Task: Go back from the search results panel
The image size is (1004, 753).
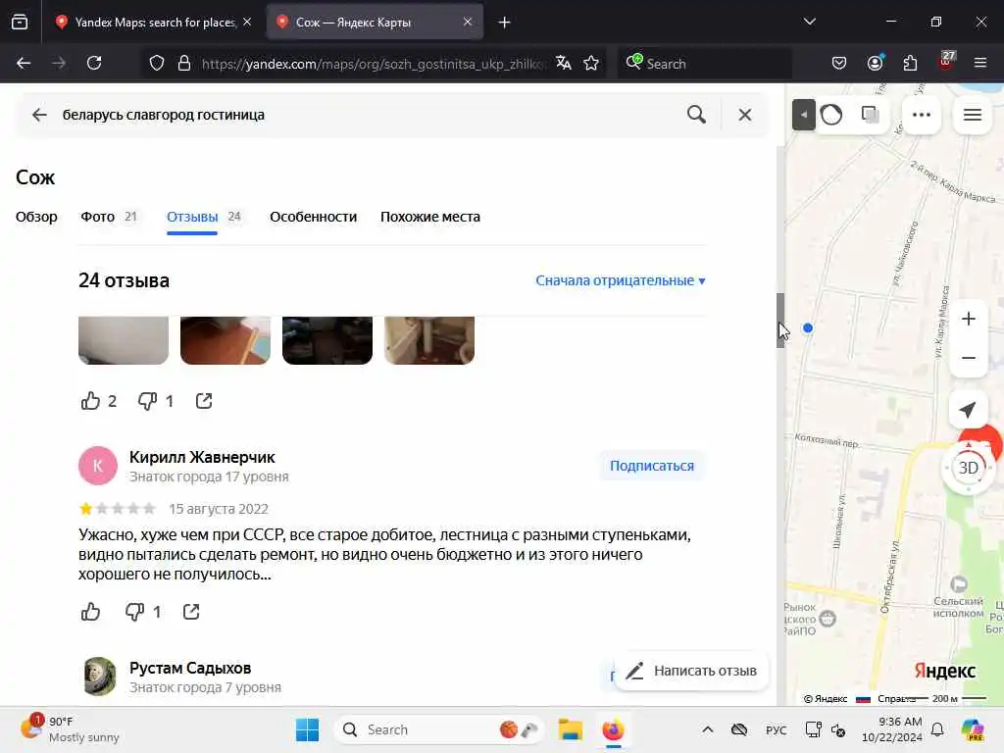Action: (x=39, y=115)
